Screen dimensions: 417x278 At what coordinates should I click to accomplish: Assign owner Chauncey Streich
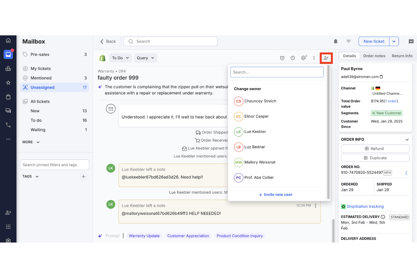tap(277, 101)
